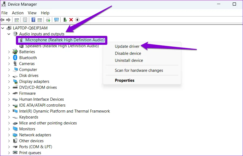Click the red X uninstall device icon
Viewport: 243px width, 156px height.
71,20
